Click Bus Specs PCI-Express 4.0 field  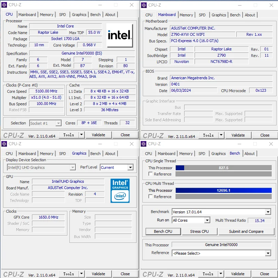[x=221, y=41]
